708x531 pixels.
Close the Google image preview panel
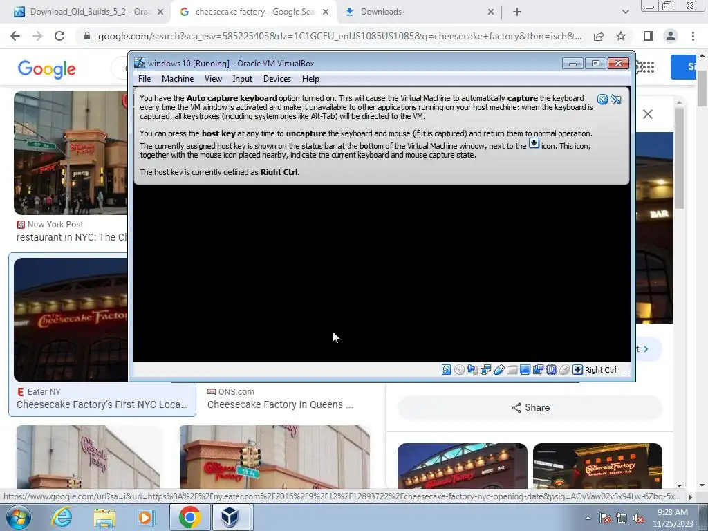647,114
